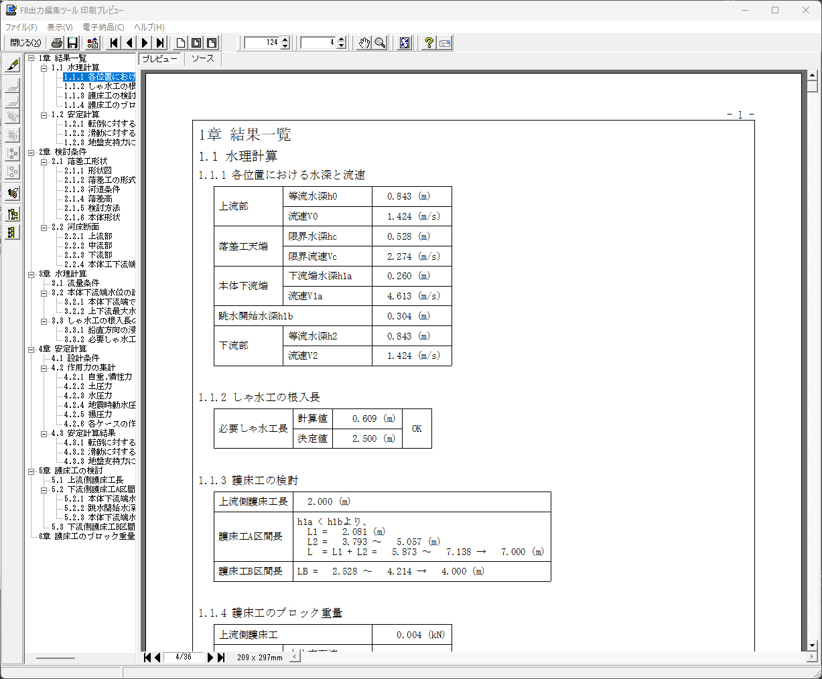Viewport: 822px width, 679px height.
Task: Select tree item 5.1 上流側護床工長
Action: pos(88,480)
